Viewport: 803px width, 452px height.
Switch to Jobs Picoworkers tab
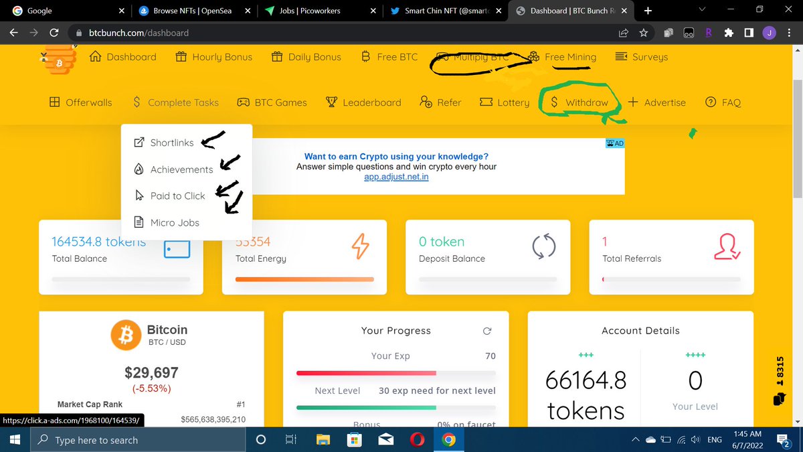(320, 11)
